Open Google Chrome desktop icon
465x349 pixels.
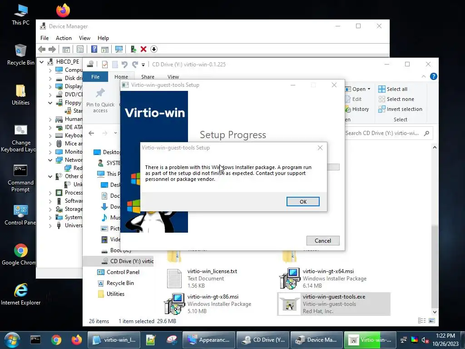tap(20, 254)
